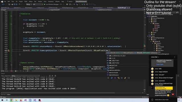Image resolution: width=182 pixels, height=102 pixels.
Task: Click Solution Explorer search magnifier icon
Action: click(177, 12)
